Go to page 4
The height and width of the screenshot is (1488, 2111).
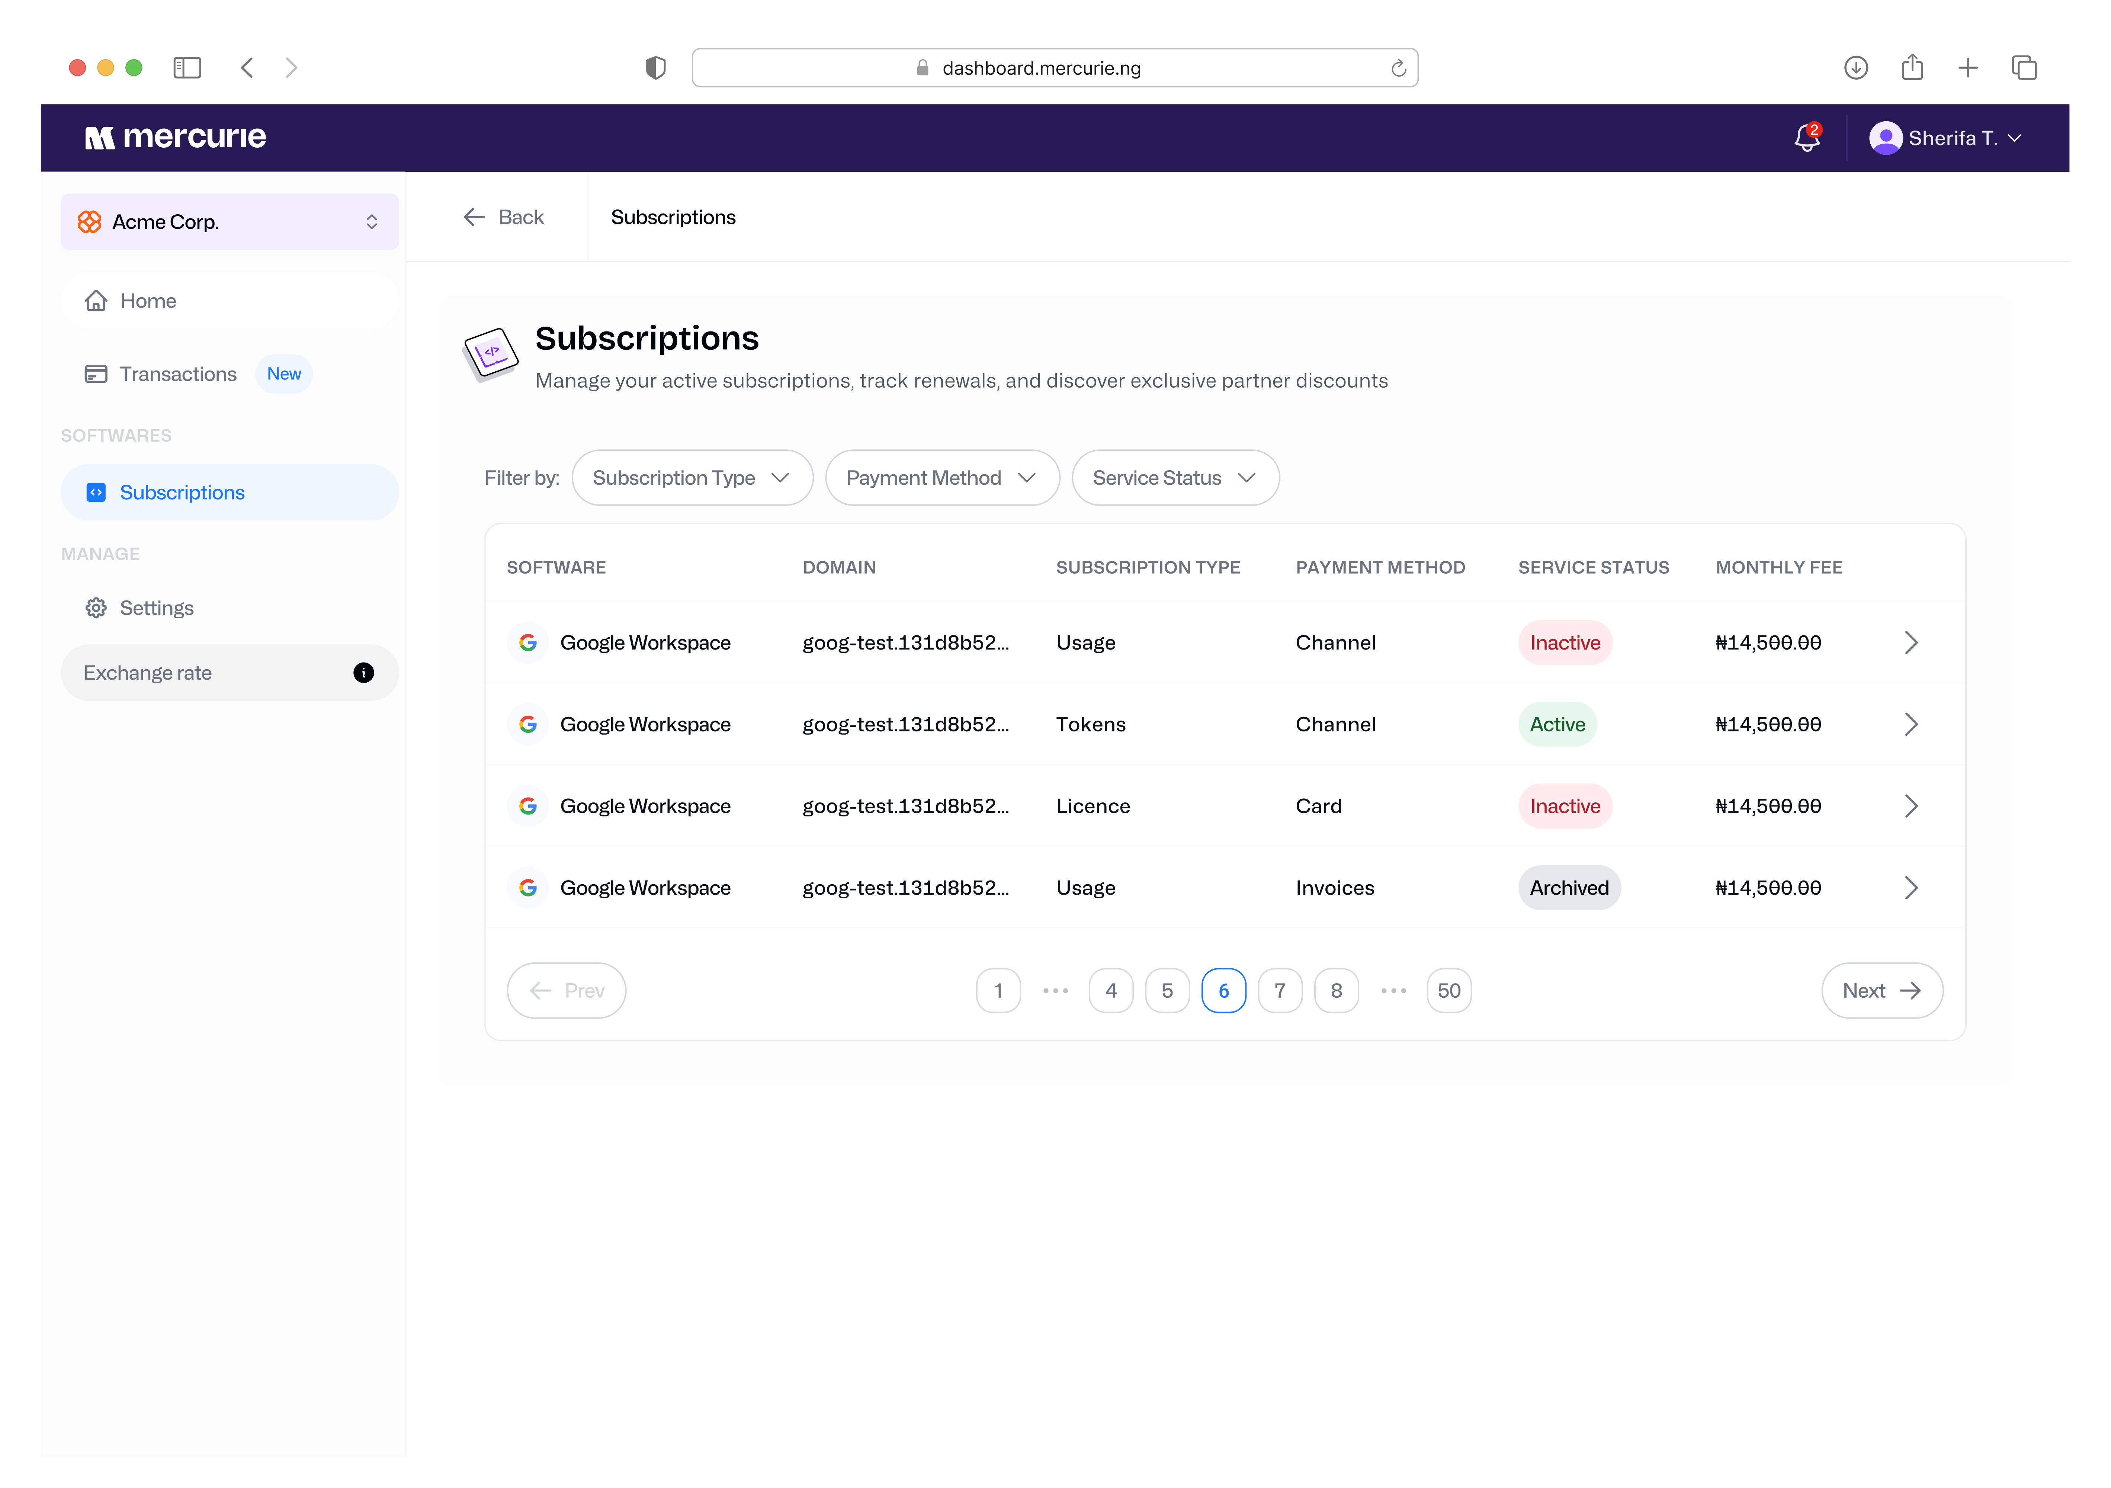1111,991
